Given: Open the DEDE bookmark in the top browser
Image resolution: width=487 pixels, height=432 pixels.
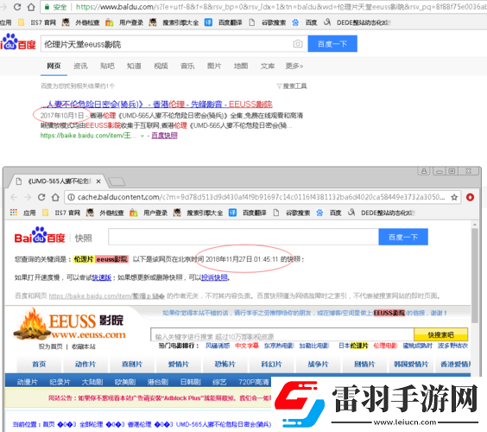Looking at the screenshot, I should [x=357, y=22].
